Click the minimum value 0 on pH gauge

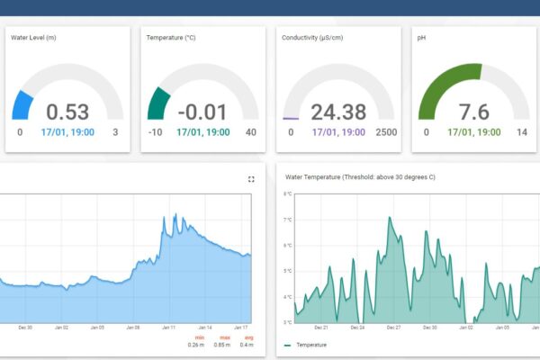coord(427,132)
